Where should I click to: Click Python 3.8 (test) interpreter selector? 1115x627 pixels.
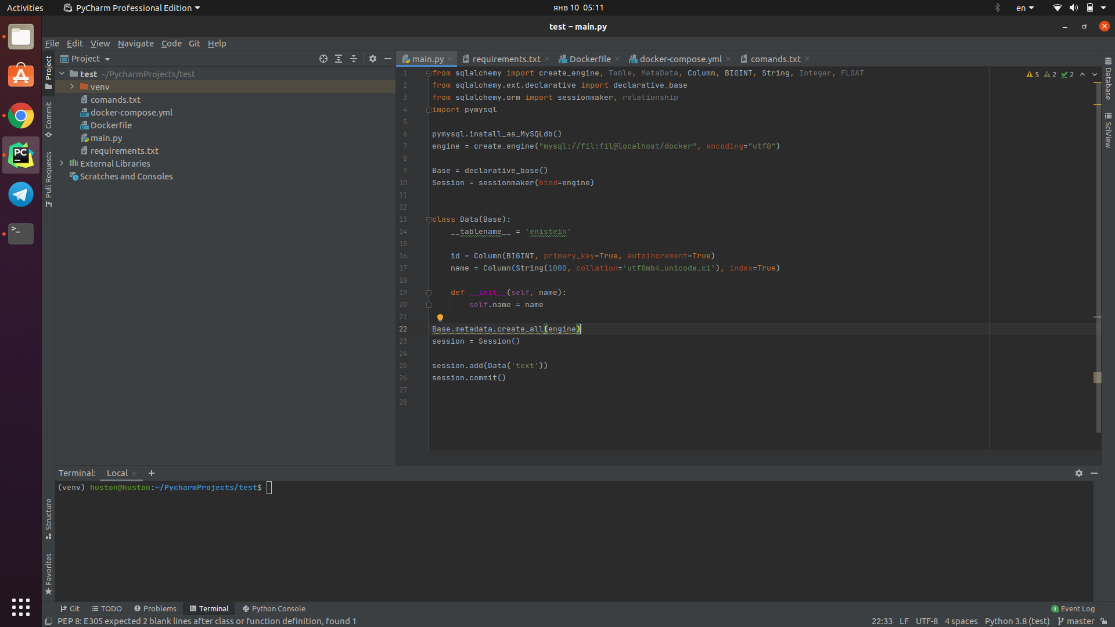(1017, 621)
